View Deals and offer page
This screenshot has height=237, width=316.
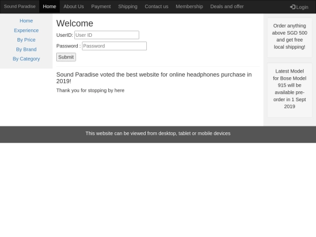pos(227,6)
